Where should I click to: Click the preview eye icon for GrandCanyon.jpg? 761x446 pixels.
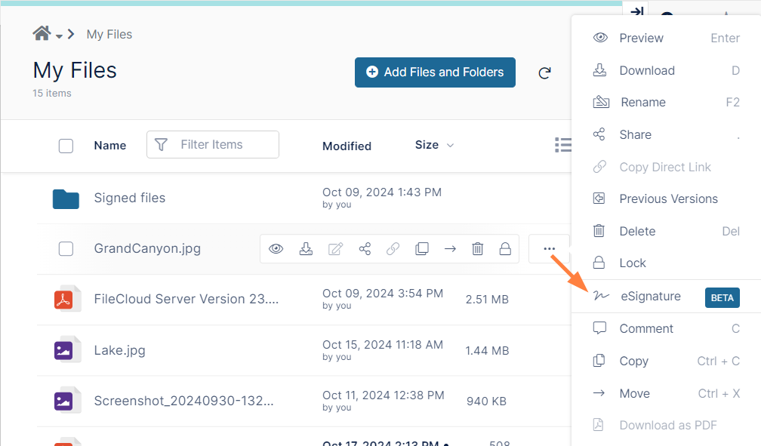coord(276,248)
